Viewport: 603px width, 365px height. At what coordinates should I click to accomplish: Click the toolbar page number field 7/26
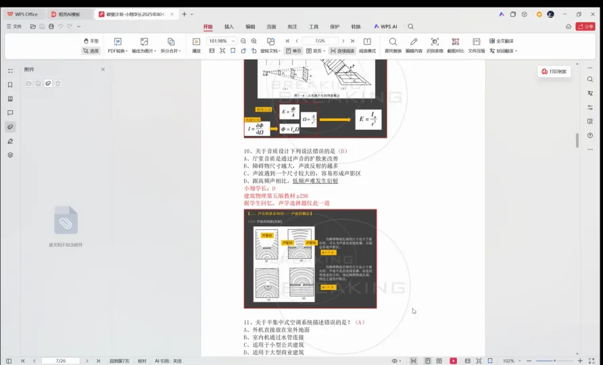pos(320,41)
